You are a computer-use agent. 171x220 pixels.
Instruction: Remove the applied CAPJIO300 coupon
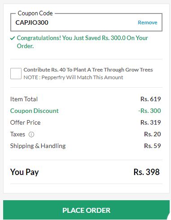coord(147,22)
